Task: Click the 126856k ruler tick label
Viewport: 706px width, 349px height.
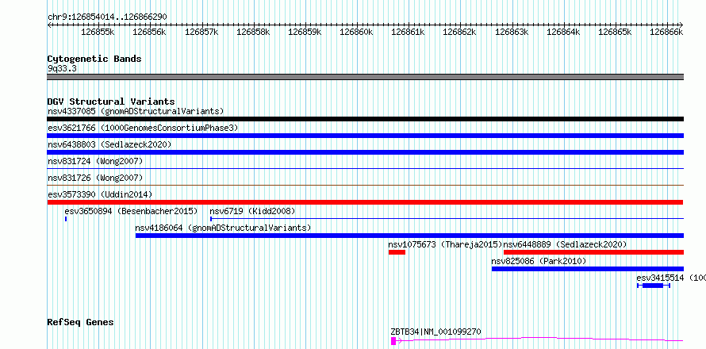Action: point(149,32)
